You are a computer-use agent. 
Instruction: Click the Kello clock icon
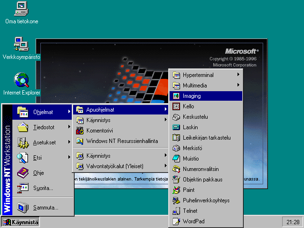coord(176,106)
